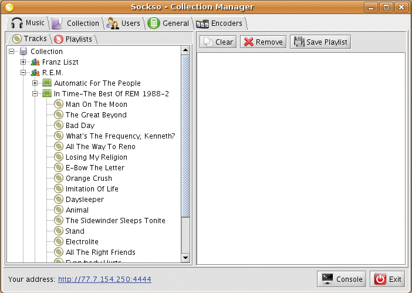Open the Console
Image resolution: width=412 pixels, height=293 pixels.
click(342, 279)
